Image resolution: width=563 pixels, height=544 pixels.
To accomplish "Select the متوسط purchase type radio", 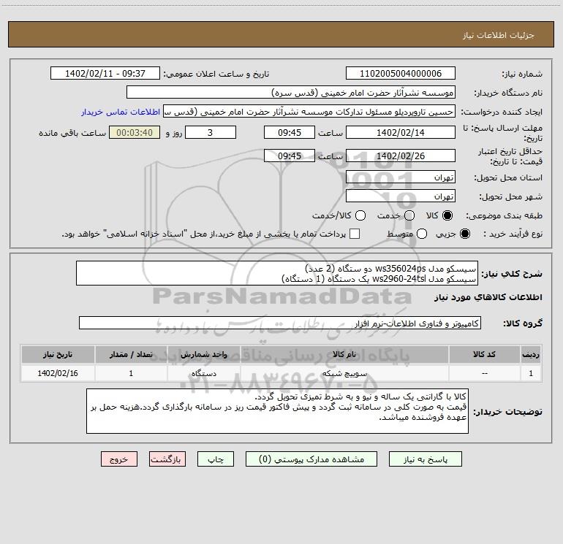I will [x=422, y=234].
